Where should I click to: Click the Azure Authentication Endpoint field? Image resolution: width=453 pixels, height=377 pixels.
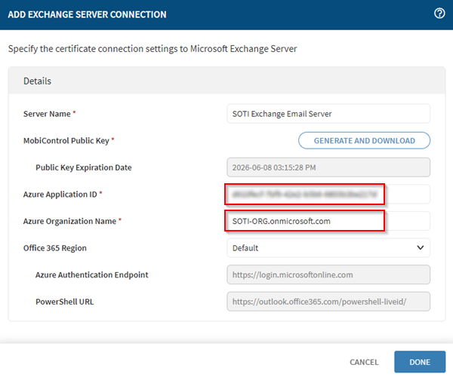click(328, 274)
